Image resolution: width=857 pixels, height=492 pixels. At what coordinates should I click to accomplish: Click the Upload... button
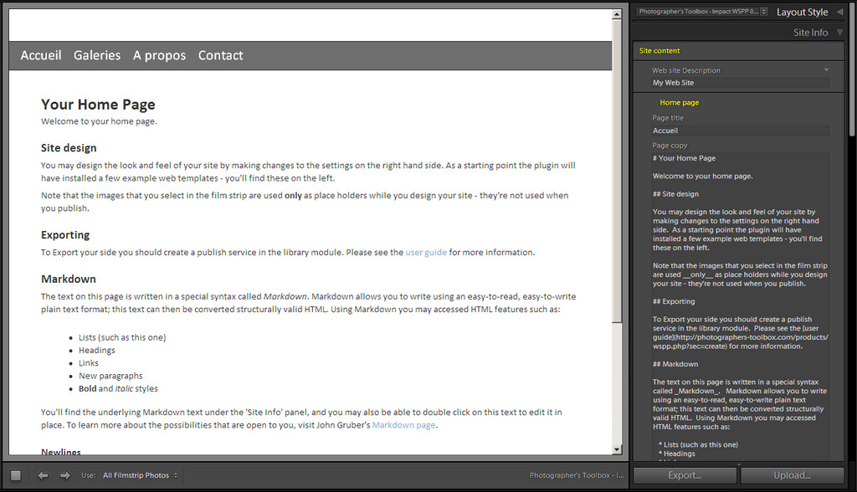pyautogui.click(x=793, y=475)
